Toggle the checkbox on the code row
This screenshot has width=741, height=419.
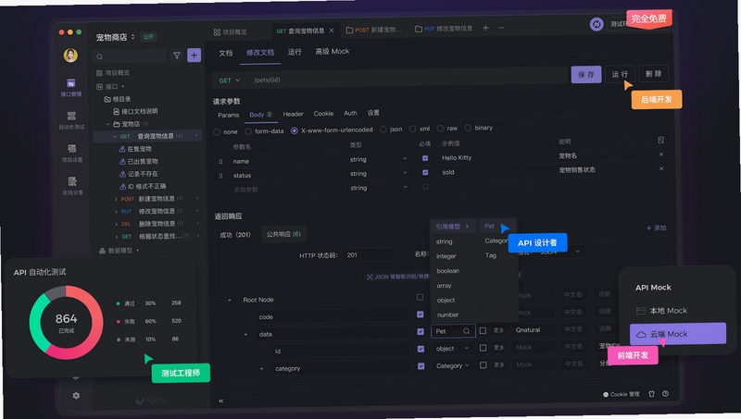tap(421, 314)
